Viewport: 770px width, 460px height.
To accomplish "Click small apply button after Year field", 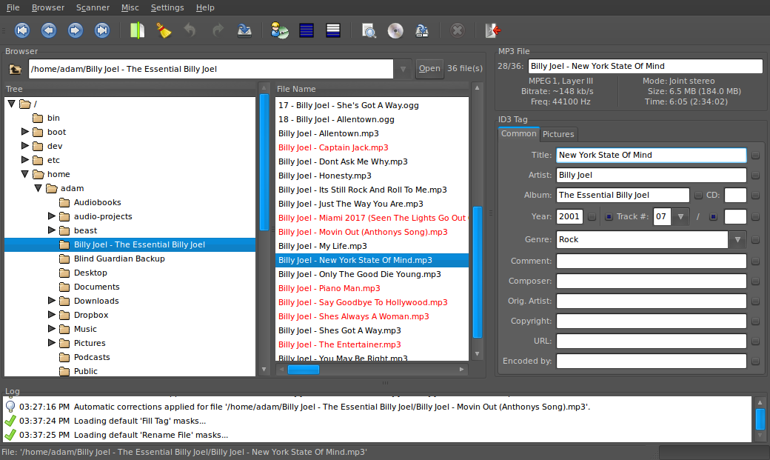I will (592, 217).
